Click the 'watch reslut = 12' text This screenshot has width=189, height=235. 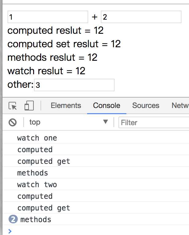coord(46,71)
